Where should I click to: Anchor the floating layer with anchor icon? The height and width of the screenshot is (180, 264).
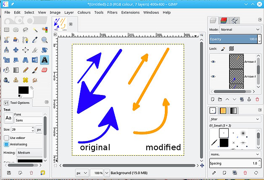[x=249, y=99]
